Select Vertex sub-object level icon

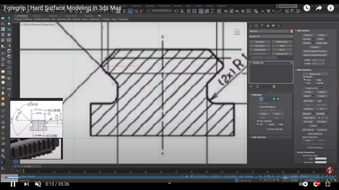click(x=261, y=99)
